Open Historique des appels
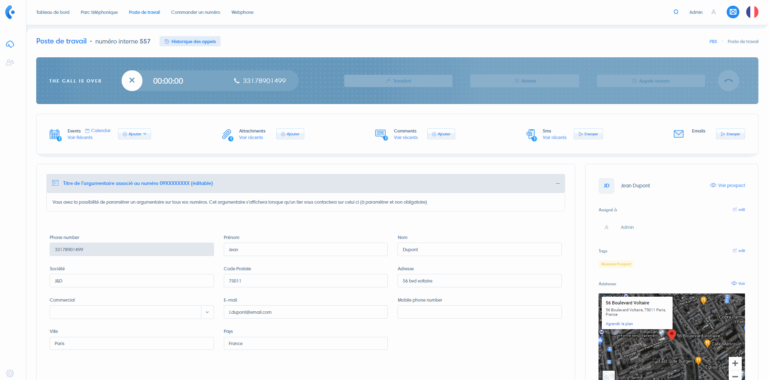This screenshot has width=769, height=380. (190, 41)
